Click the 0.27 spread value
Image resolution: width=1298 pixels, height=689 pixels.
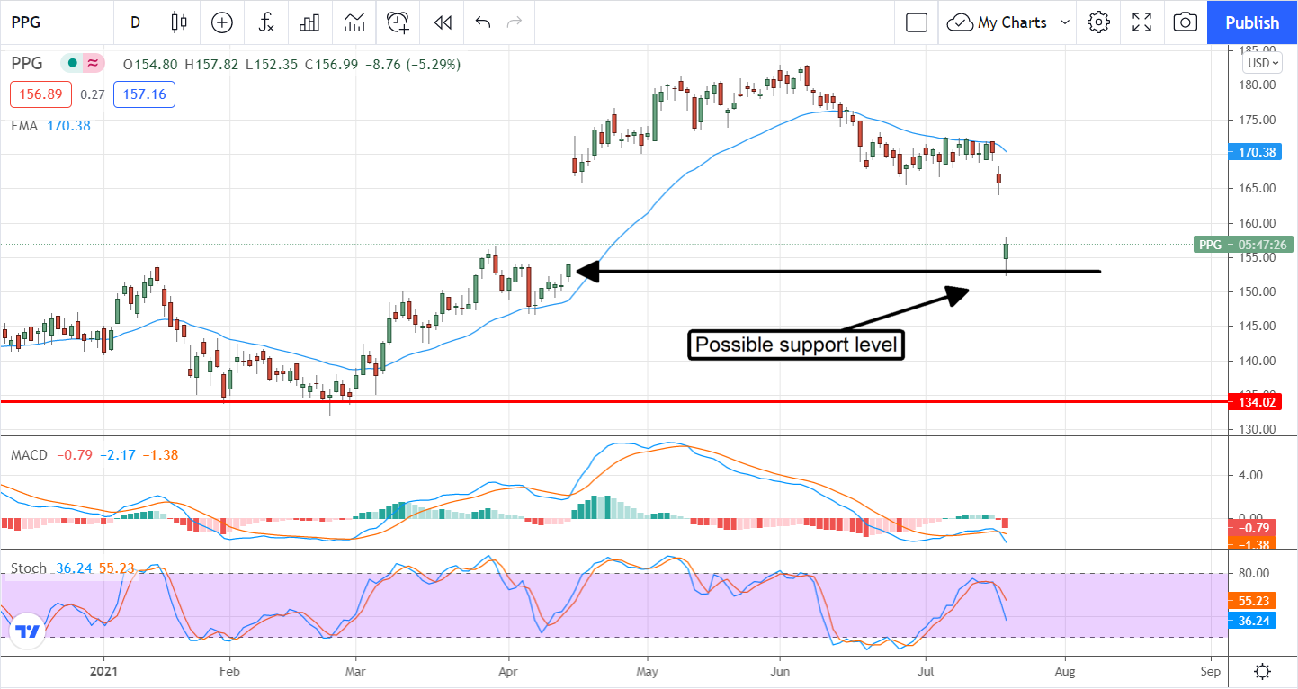[92, 94]
